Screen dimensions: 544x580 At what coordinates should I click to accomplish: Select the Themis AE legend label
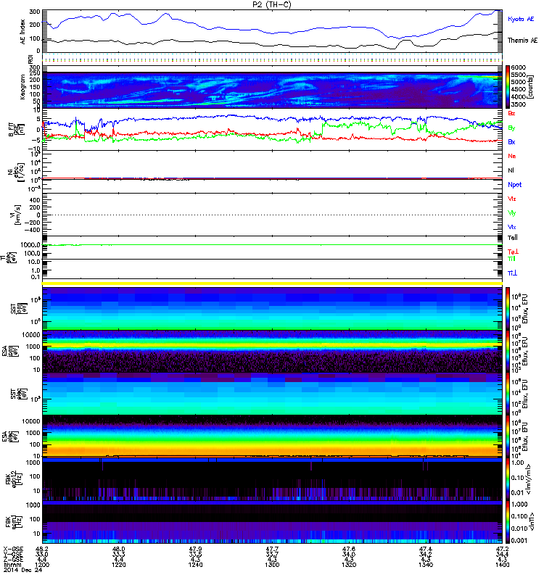[522, 41]
